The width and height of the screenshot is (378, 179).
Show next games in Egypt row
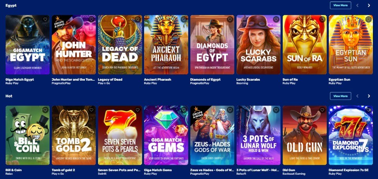pyautogui.click(x=369, y=5)
